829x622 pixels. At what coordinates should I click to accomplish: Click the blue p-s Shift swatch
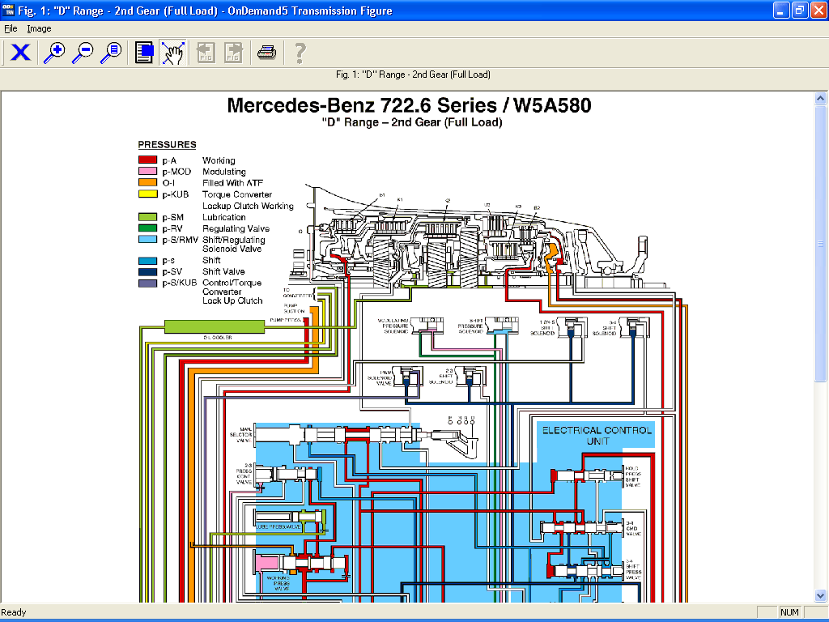pos(148,260)
